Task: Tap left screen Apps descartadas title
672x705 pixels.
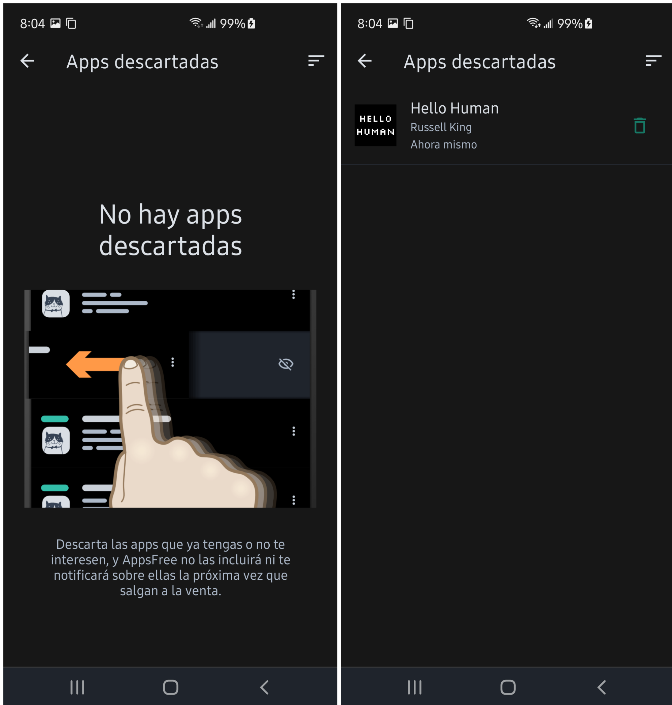Action: pyautogui.click(x=142, y=62)
